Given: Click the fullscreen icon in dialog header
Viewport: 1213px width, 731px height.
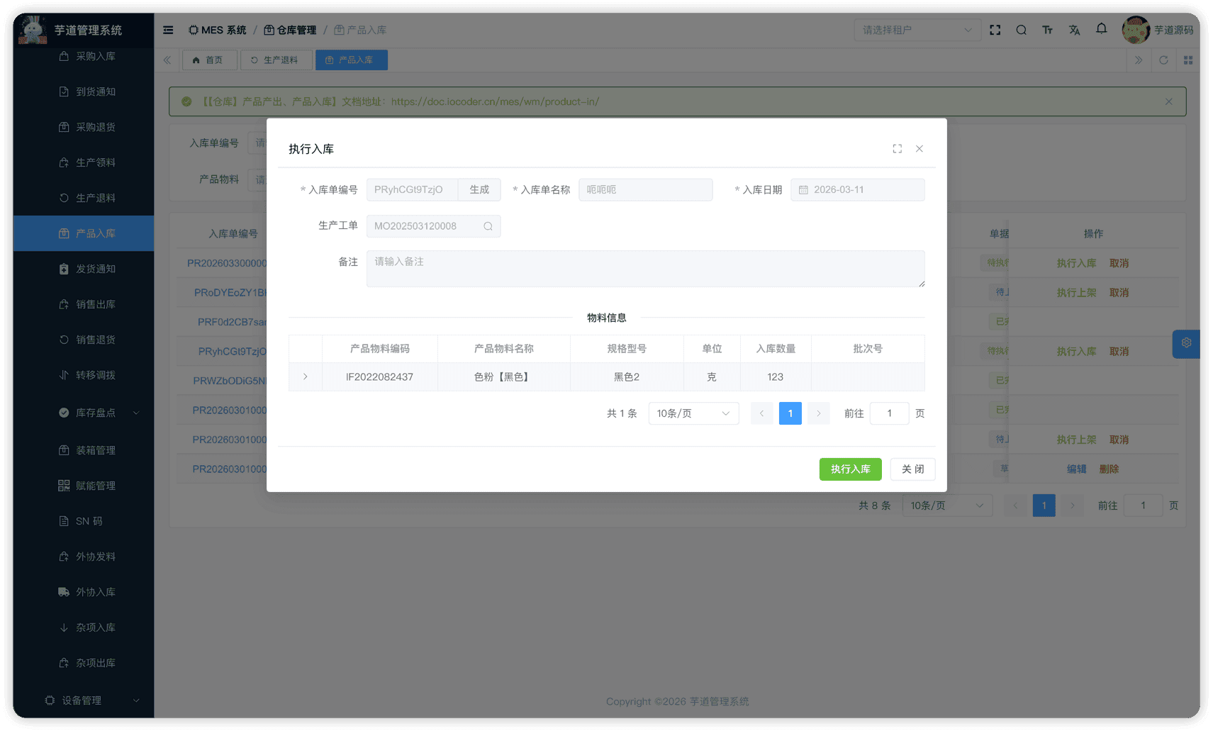Looking at the screenshot, I should (897, 149).
